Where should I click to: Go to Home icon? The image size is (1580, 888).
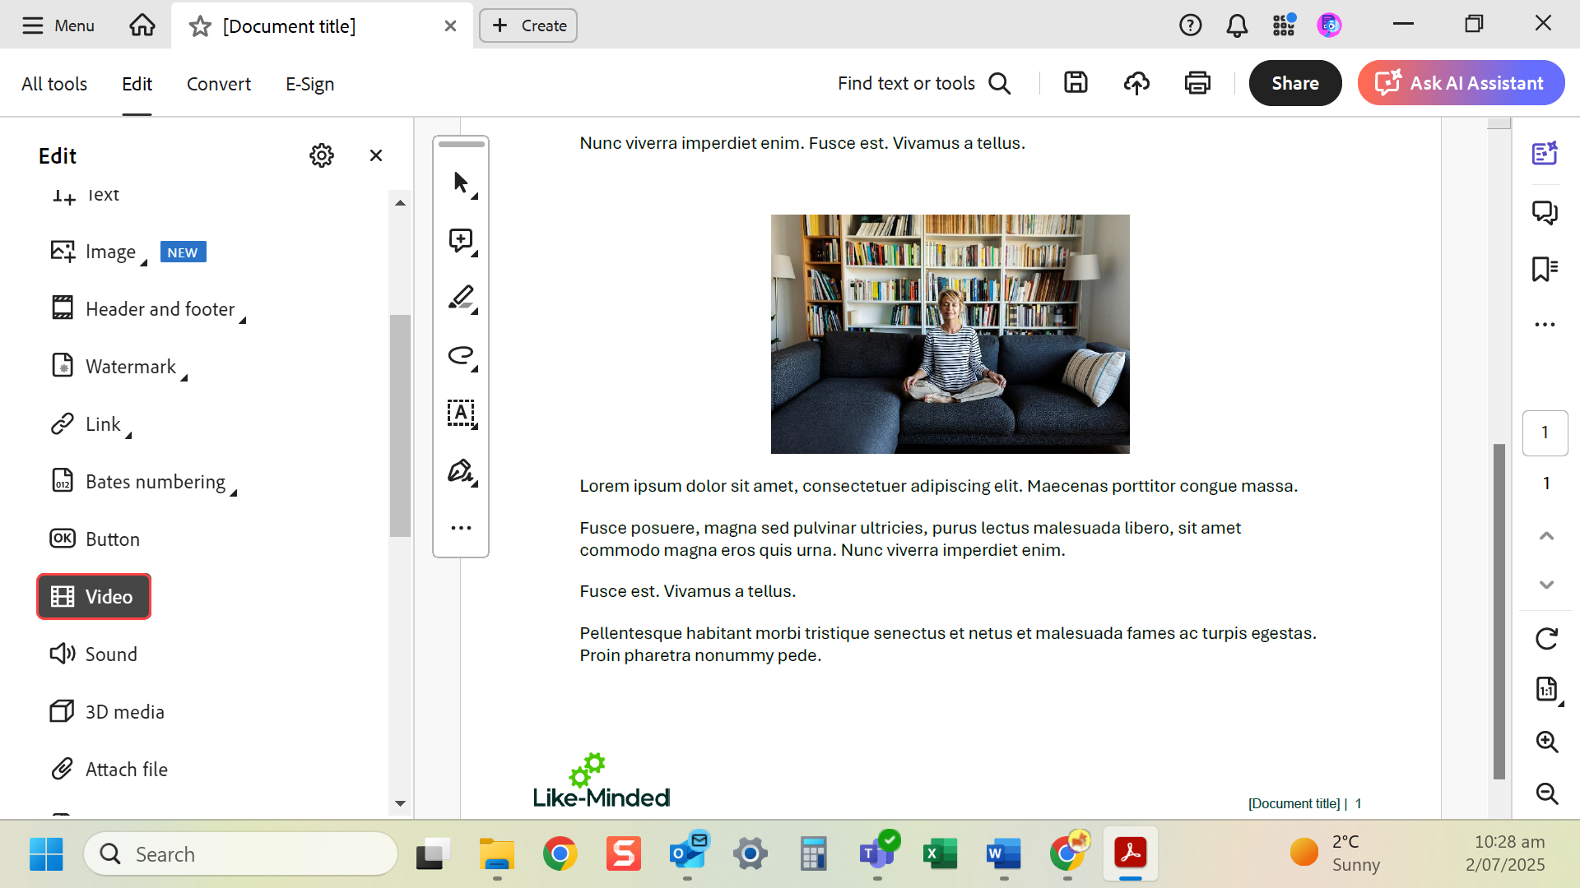pos(142,25)
